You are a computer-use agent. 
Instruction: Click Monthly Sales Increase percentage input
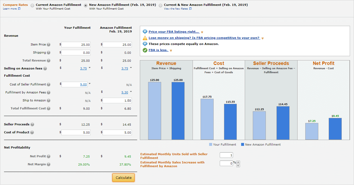click(226, 163)
